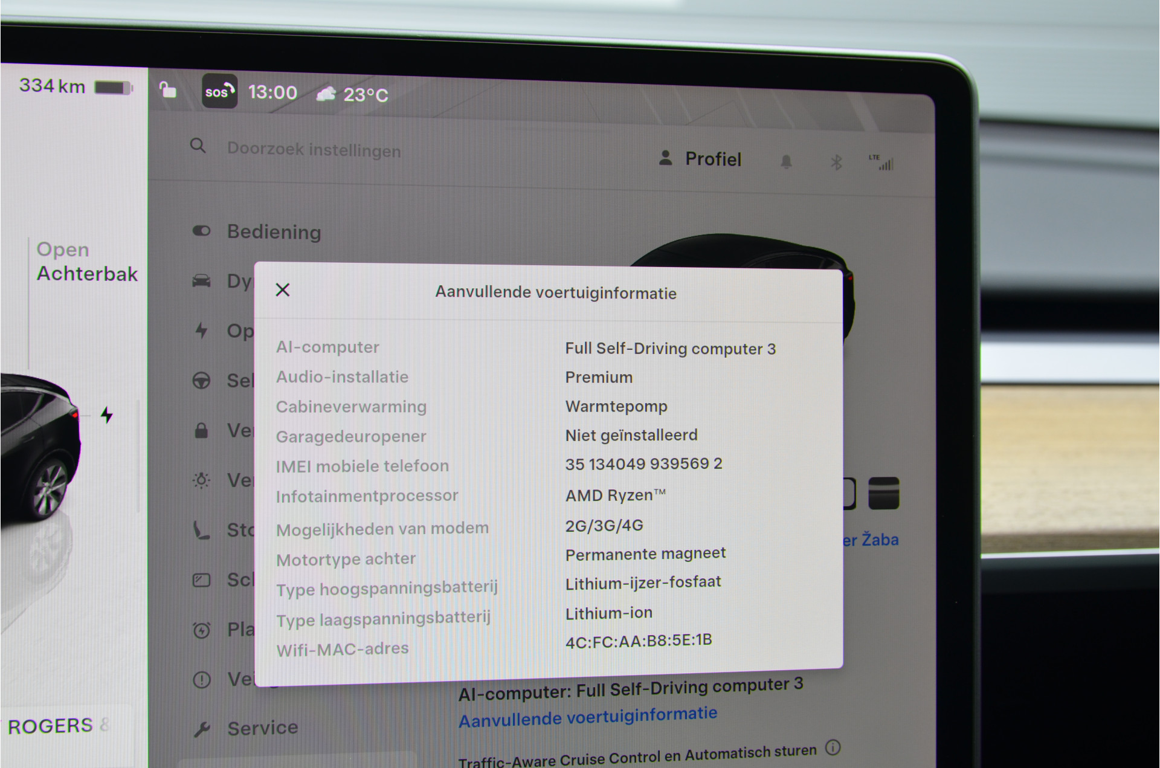This screenshot has width=1160, height=768.
Task: Open the Profiel user menu
Action: click(x=700, y=158)
